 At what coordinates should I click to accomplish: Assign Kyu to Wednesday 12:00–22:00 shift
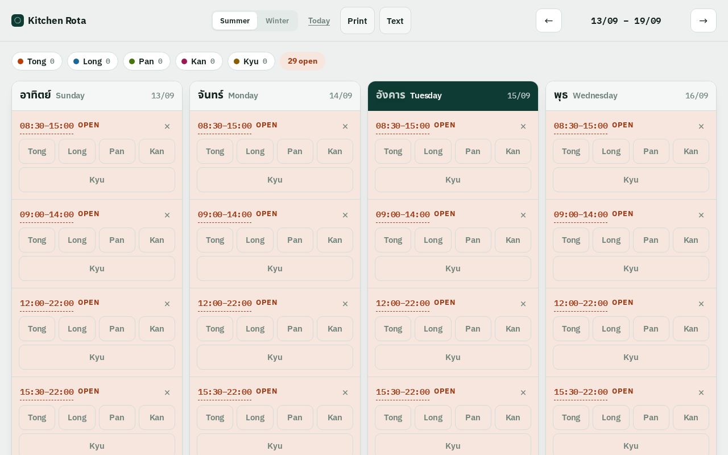pyautogui.click(x=631, y=357)
